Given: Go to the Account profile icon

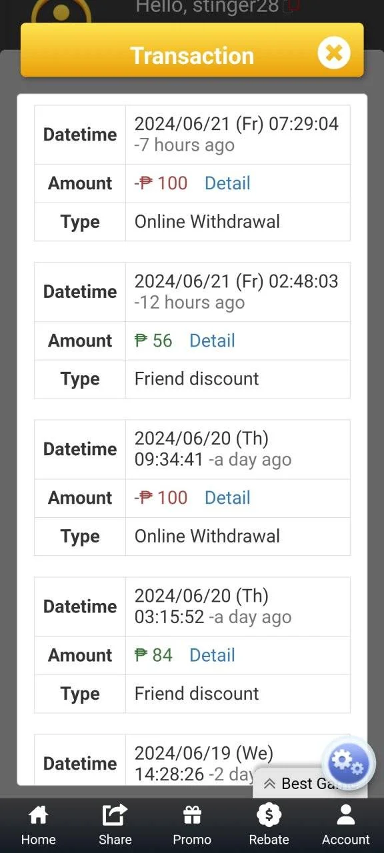Looking at the screenshot, I should 345,815.
